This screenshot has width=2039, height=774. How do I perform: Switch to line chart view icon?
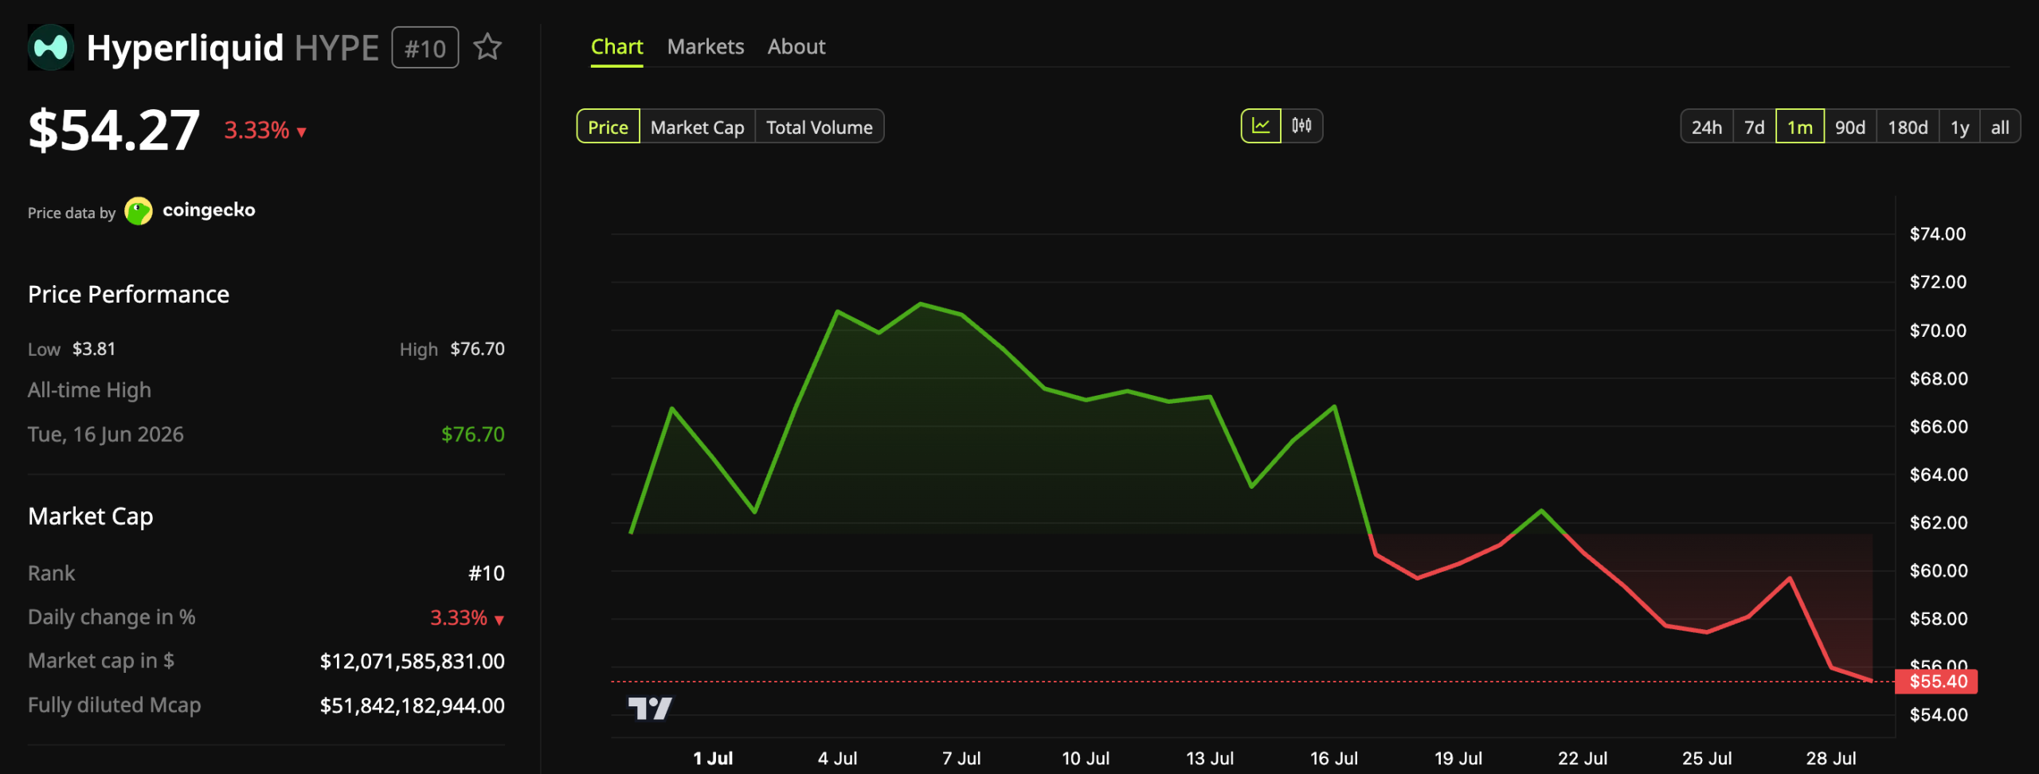coord(1261,126)
